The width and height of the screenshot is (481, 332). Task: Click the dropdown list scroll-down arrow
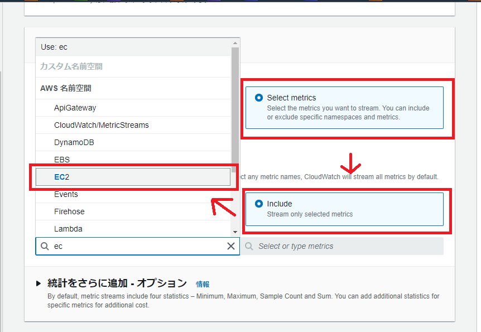click(235, 232)
